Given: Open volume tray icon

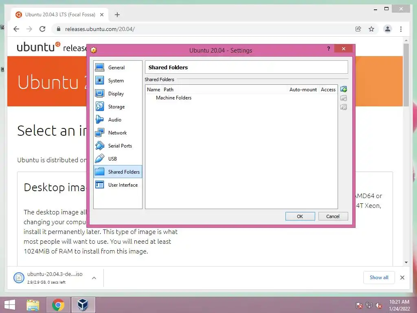Looking at the screenshot, I should [x=379, y=305].
